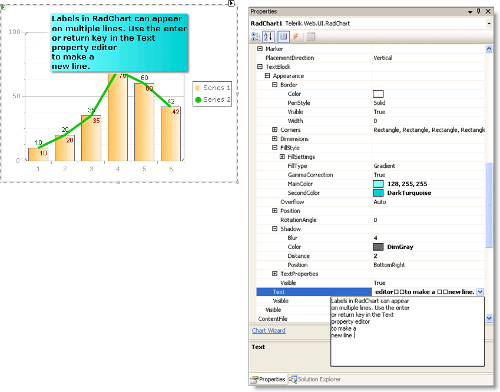
Task: Click the Solution Explorer tab icon
Action: [293, 379]
